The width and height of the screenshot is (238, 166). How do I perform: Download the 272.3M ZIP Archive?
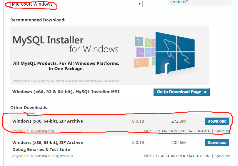pos(217,121)
